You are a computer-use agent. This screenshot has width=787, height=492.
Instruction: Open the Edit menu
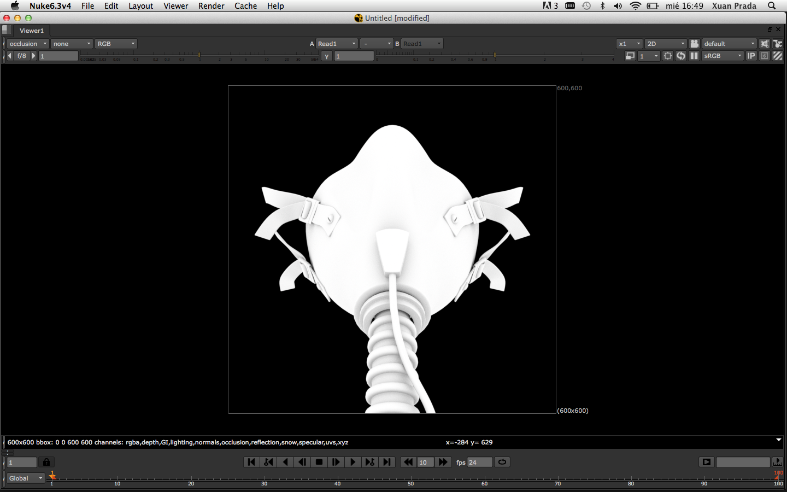point(111,6)
